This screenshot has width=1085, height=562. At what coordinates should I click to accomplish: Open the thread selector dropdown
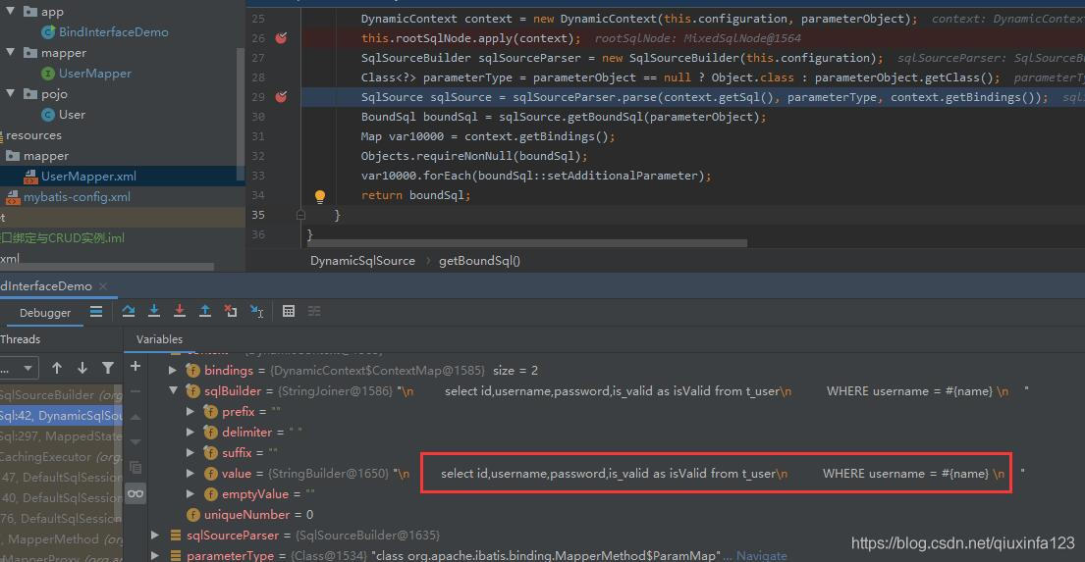point(19,368)
